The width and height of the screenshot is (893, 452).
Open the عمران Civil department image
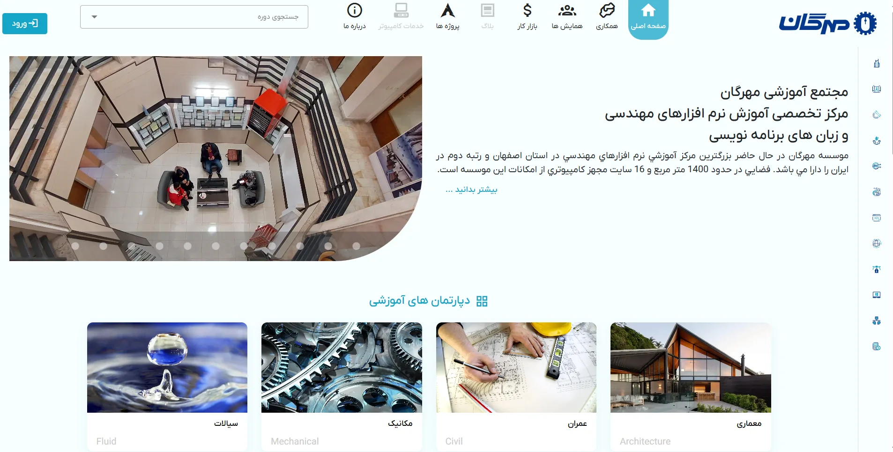516,367
